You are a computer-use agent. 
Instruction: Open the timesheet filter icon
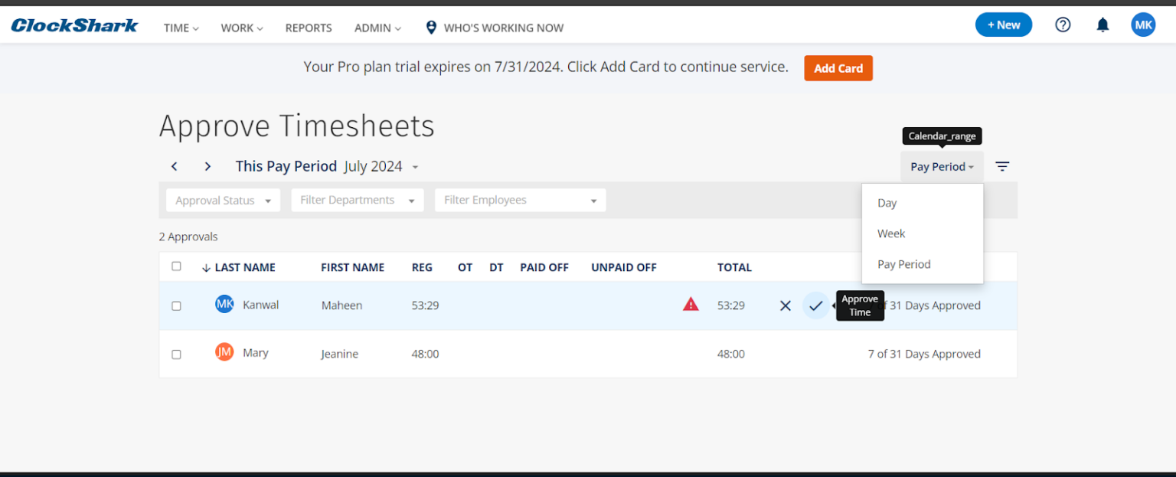(x=1002, y=166)
